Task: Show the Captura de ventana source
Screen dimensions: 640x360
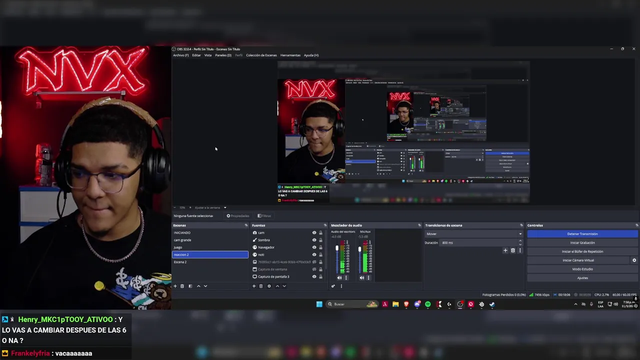Action: (314, 269)
